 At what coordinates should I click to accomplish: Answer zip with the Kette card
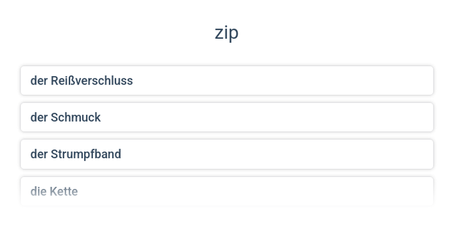tap(227, 191)
